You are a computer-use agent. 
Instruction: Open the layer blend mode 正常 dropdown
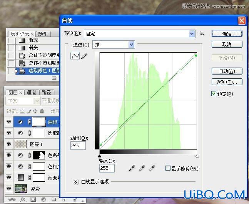click(23, 101)
